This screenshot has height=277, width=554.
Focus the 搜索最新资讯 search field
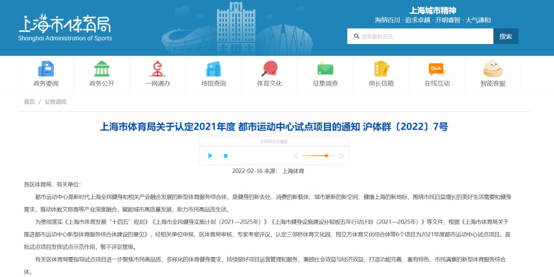tap(420, 36)
